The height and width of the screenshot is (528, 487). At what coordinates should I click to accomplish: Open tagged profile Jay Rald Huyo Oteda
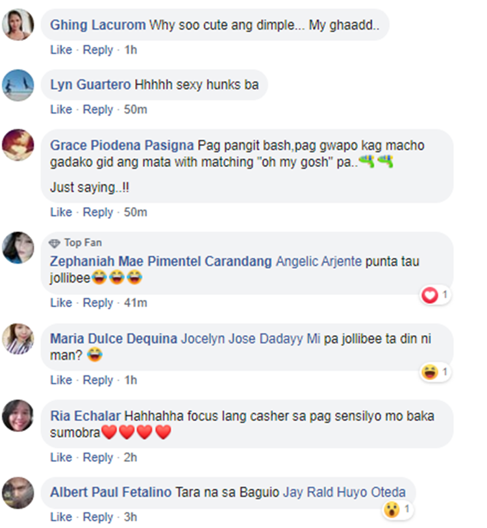344,492
